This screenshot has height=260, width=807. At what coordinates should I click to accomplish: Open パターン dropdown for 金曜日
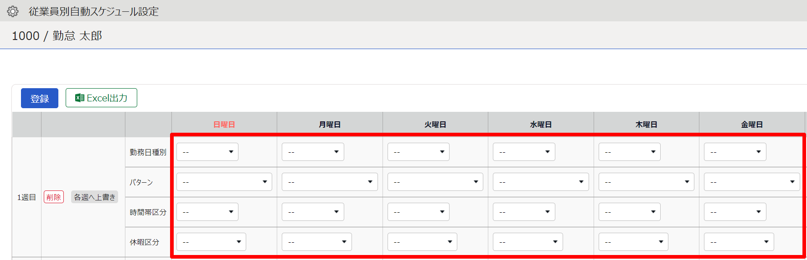click(752, 182)
